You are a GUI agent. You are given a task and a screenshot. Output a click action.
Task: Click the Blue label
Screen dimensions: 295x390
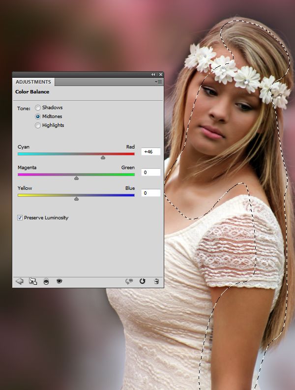point(130,188)
